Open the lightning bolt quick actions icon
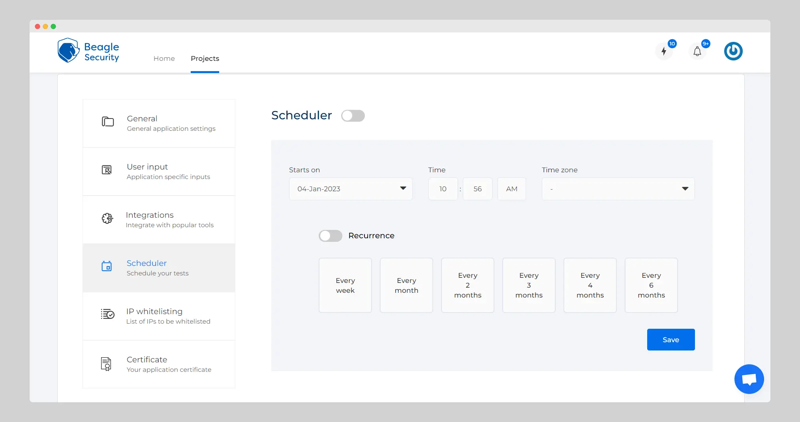The image size is (800, 422). 664,51
